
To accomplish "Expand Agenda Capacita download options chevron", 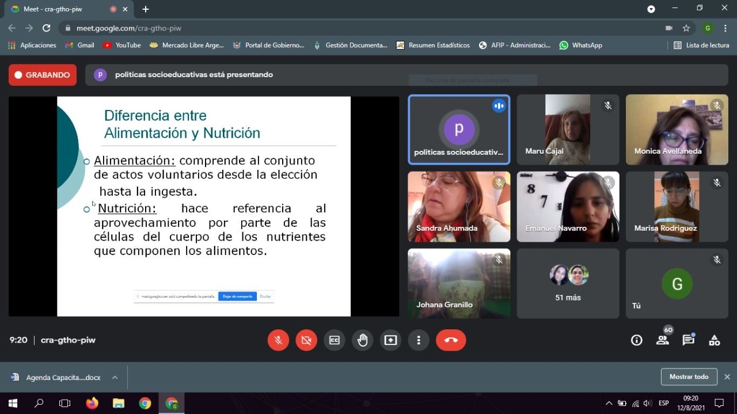I will point(115,378).
